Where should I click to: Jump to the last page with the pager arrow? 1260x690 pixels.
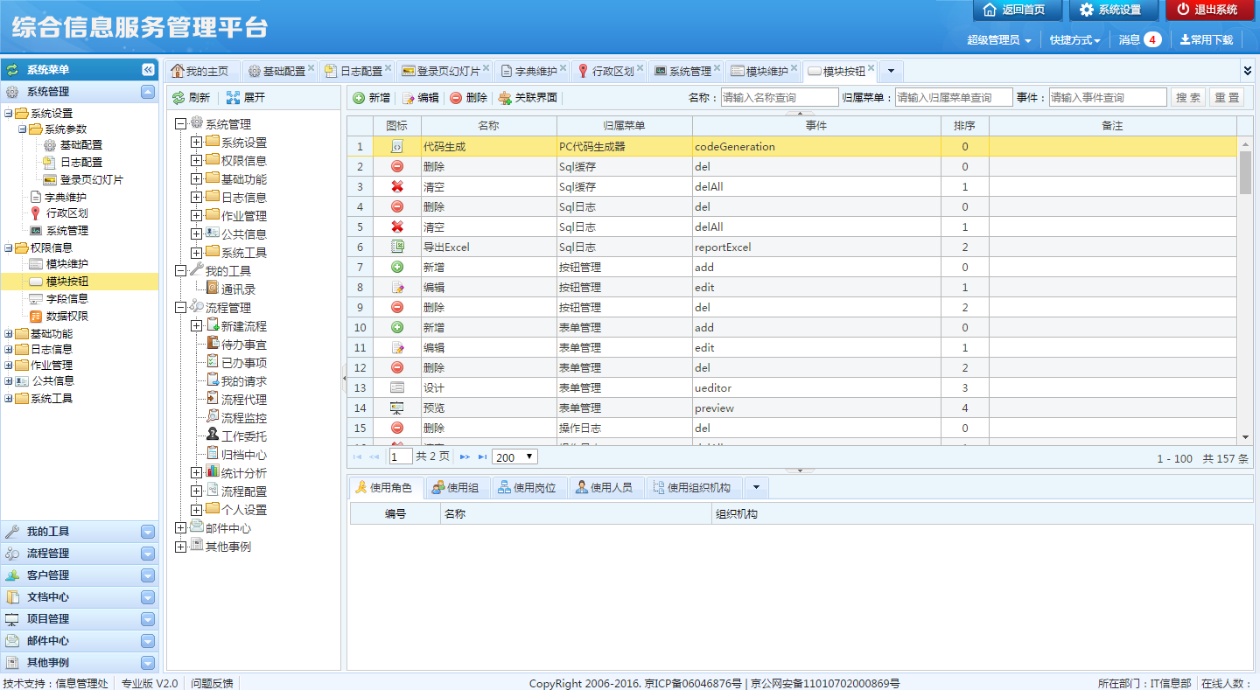pos(482,457)
